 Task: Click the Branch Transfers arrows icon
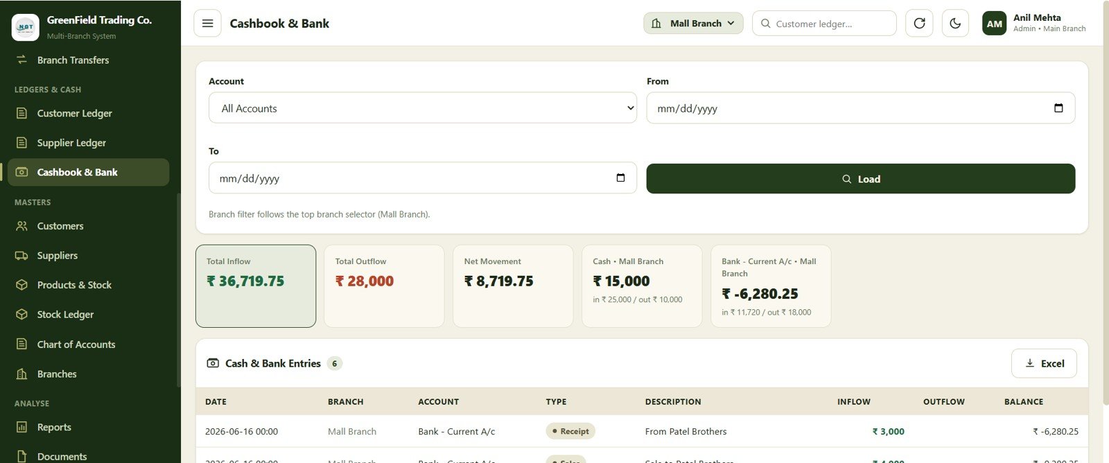point(21,60)
